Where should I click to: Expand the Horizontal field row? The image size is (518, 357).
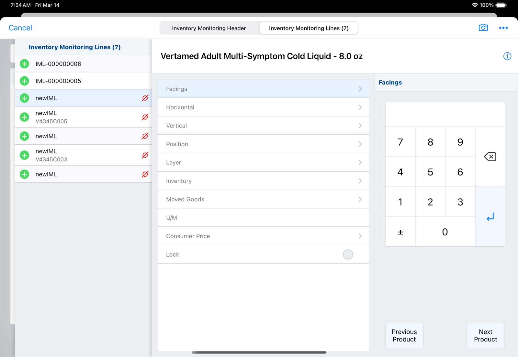263,107
